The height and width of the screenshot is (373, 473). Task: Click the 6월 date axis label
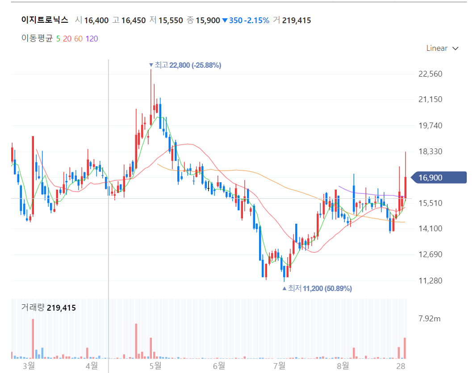pyautogui.click(x=219, y=366)
